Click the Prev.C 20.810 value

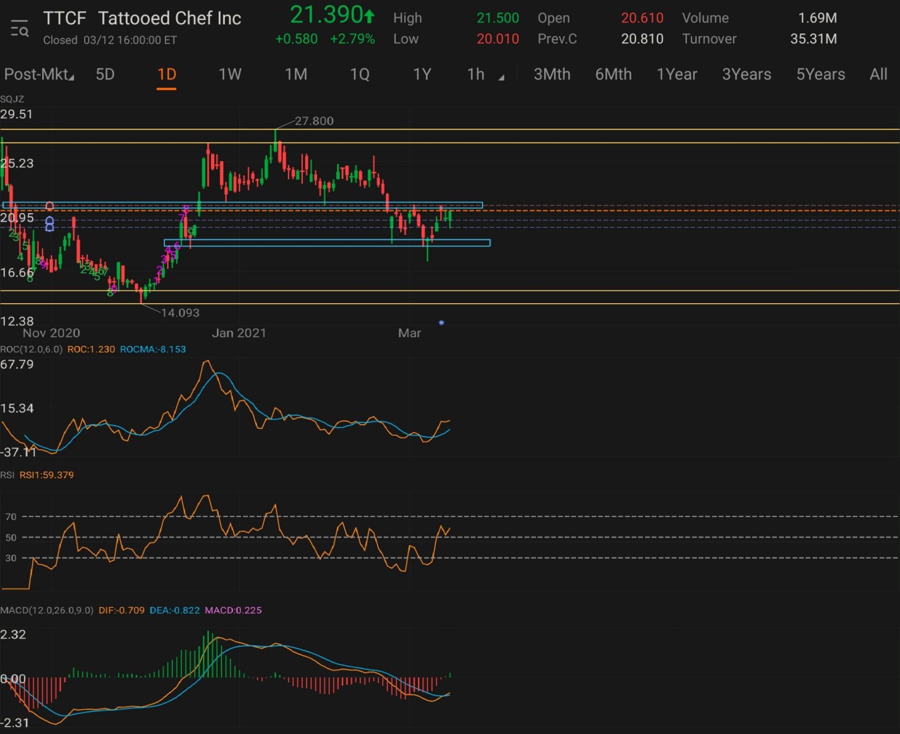pos(642,39)
